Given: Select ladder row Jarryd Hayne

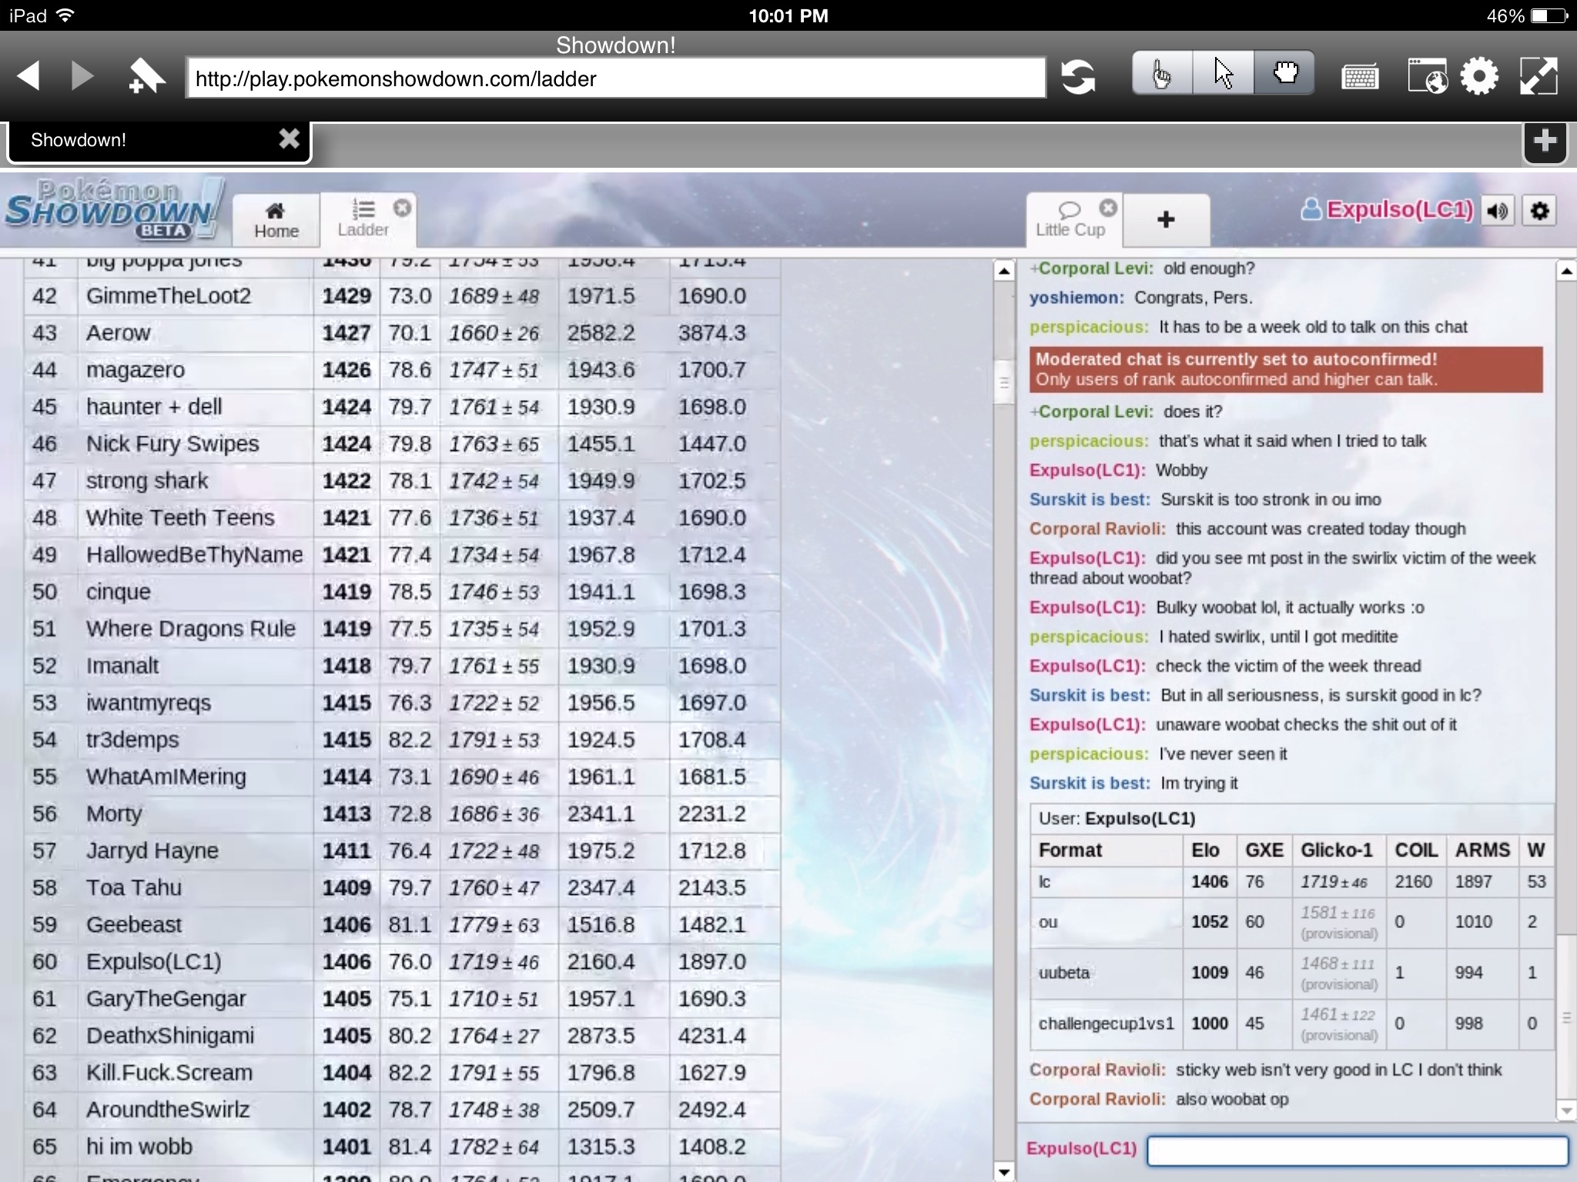Looking at the screenshot, I should click(x=402, y=850).
